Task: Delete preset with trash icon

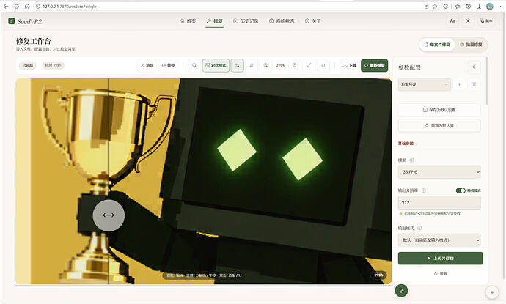Action: coord(474,84)
